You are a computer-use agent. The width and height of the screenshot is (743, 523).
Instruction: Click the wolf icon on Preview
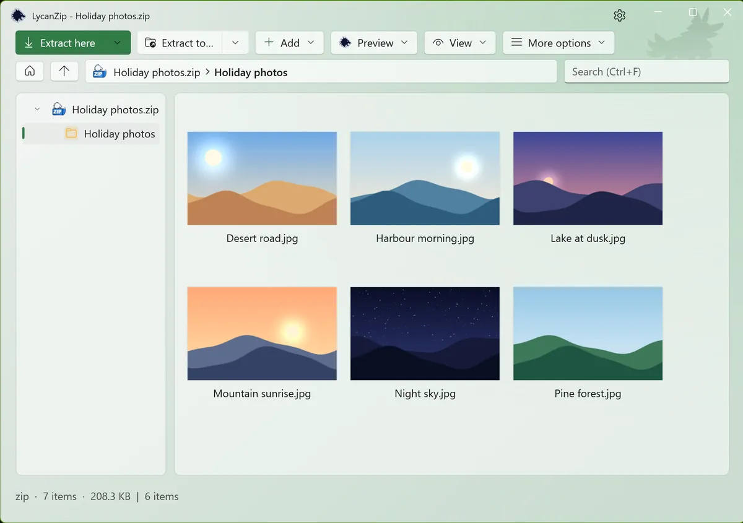(345, 42)
